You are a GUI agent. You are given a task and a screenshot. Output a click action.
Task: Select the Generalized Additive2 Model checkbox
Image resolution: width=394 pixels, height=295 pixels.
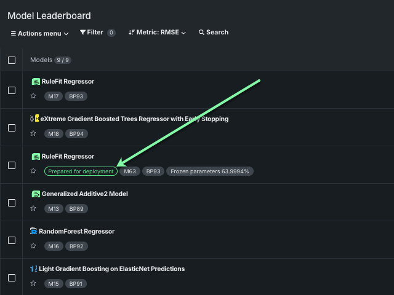coord(12,203)
